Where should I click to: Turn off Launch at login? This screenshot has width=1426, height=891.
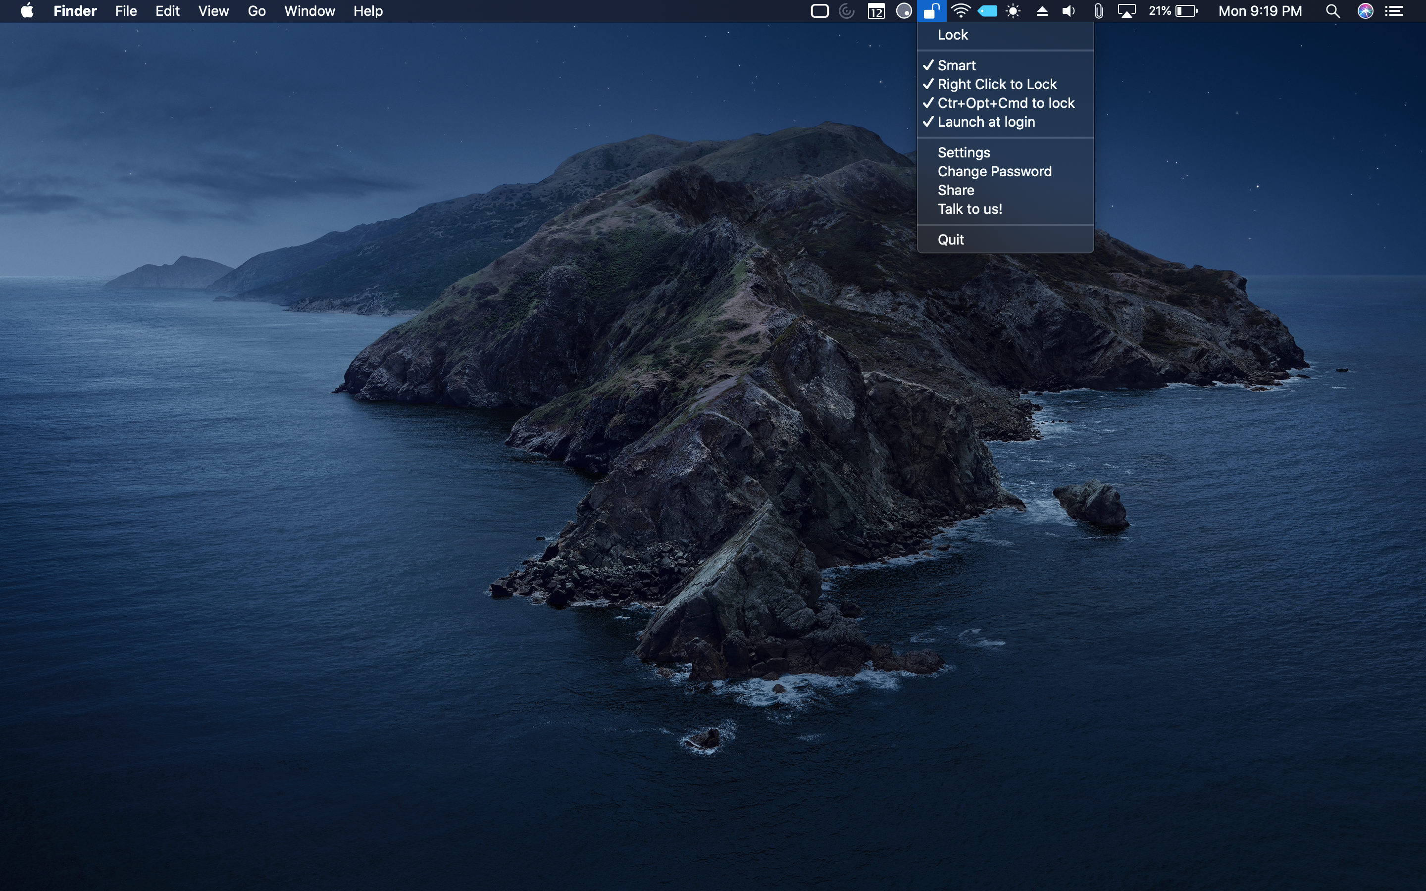click(986, 122)
